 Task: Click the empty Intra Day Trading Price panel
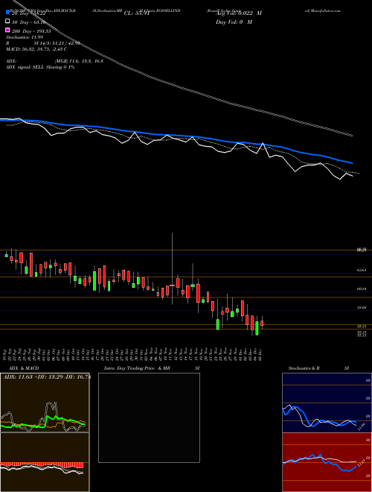149,417
